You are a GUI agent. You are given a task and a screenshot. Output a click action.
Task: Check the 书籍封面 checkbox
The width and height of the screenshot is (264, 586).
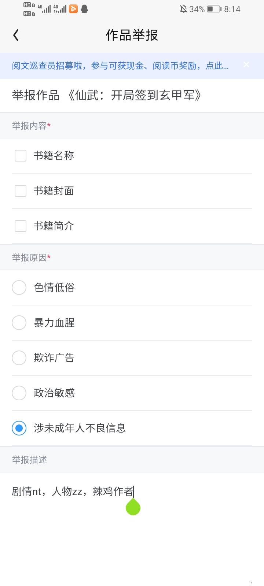(21, 191)
